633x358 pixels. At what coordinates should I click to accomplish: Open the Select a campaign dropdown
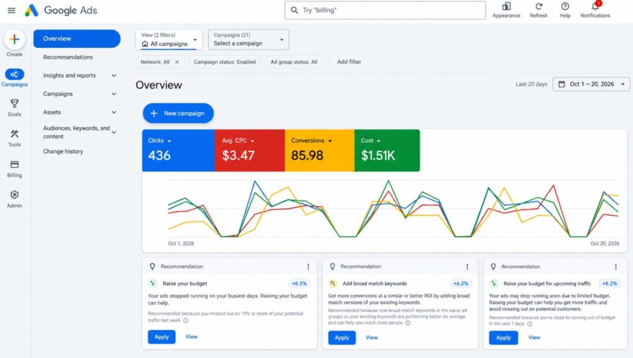[x=249, y=40]
